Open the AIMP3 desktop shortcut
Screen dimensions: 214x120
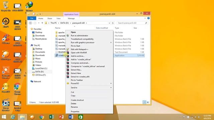click(x=6, y=22)
